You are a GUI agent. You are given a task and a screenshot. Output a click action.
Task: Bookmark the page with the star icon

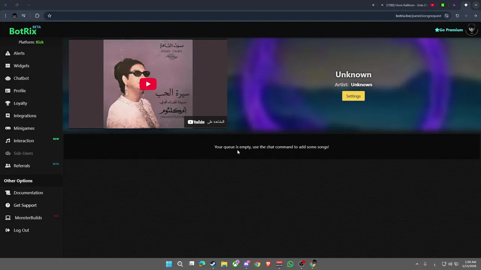point(49,16)
